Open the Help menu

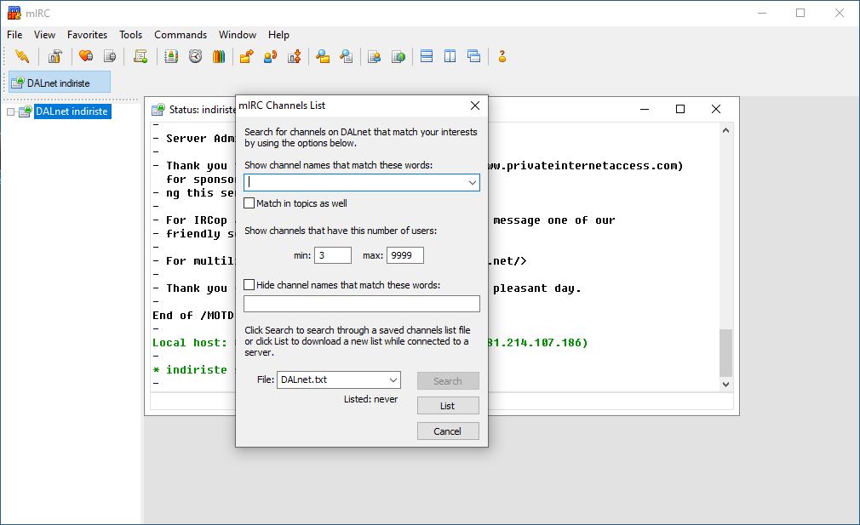tap(278, 35)
